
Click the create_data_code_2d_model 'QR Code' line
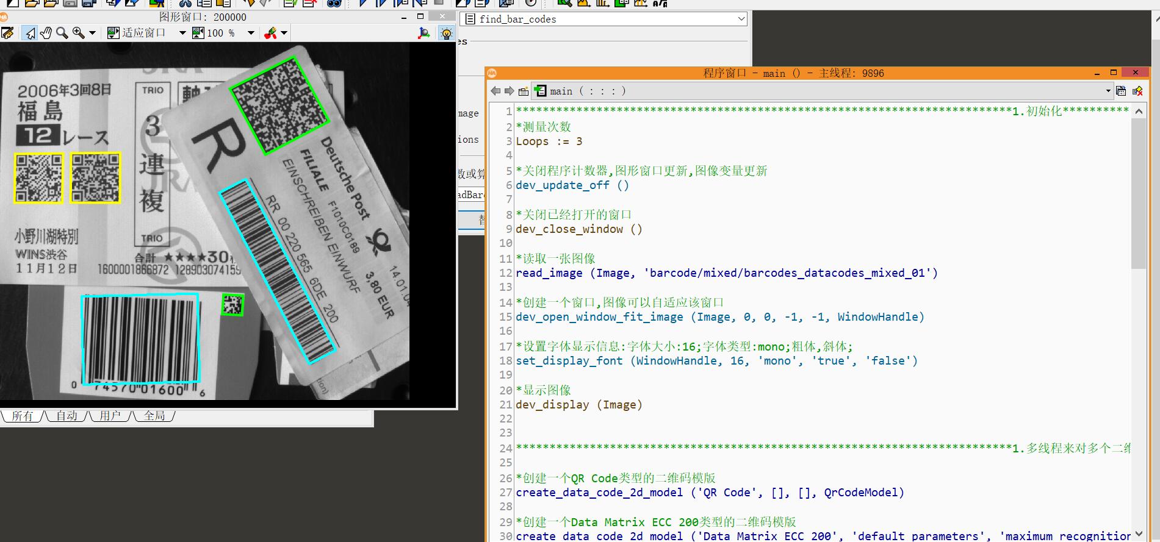pyautogui.click(x=710, y=493)
